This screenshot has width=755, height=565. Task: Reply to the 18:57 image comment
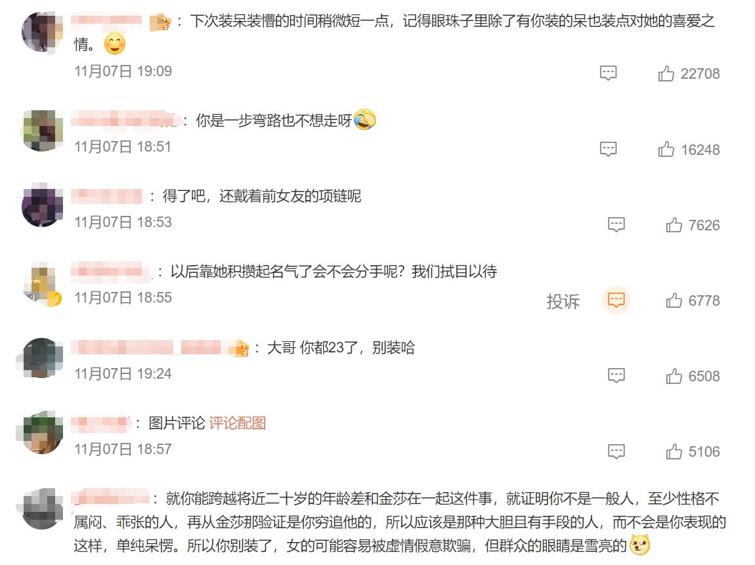click(x=616, y=451)
